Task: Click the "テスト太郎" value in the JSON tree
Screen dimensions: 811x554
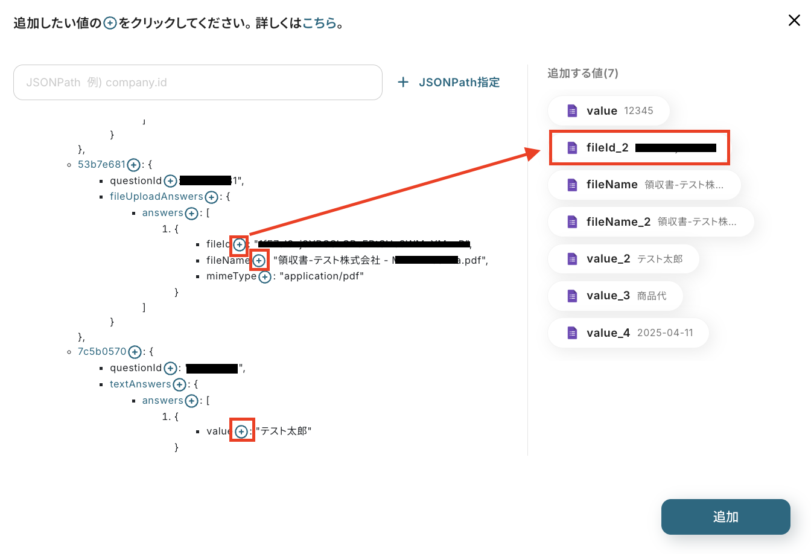Action: click(x=284, y=431)
